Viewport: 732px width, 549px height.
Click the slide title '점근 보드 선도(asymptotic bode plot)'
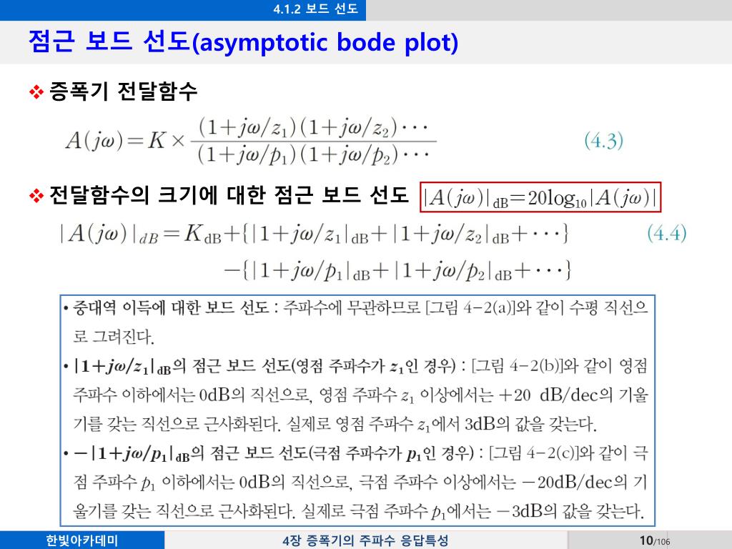tap(243, 41)
